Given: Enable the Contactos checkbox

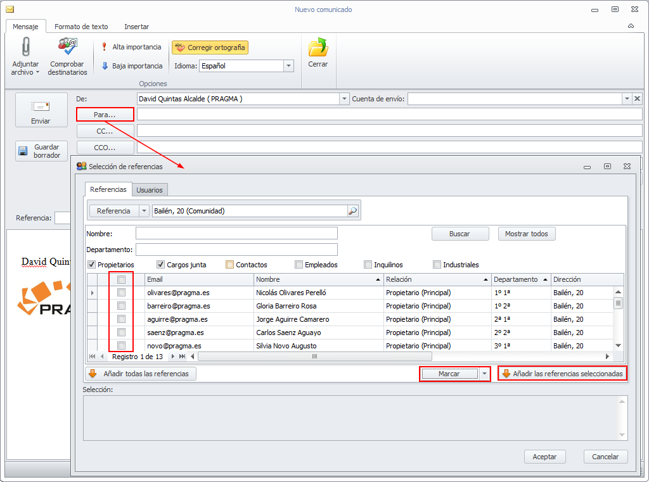Looking at the screenshot, I should 229,264.
